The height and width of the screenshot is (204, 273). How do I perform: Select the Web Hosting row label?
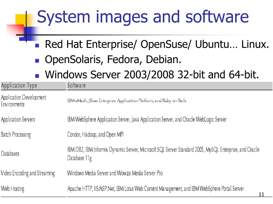(x=13, y=189)
